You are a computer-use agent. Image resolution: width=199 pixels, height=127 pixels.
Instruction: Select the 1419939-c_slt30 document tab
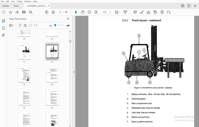[37, 6]
